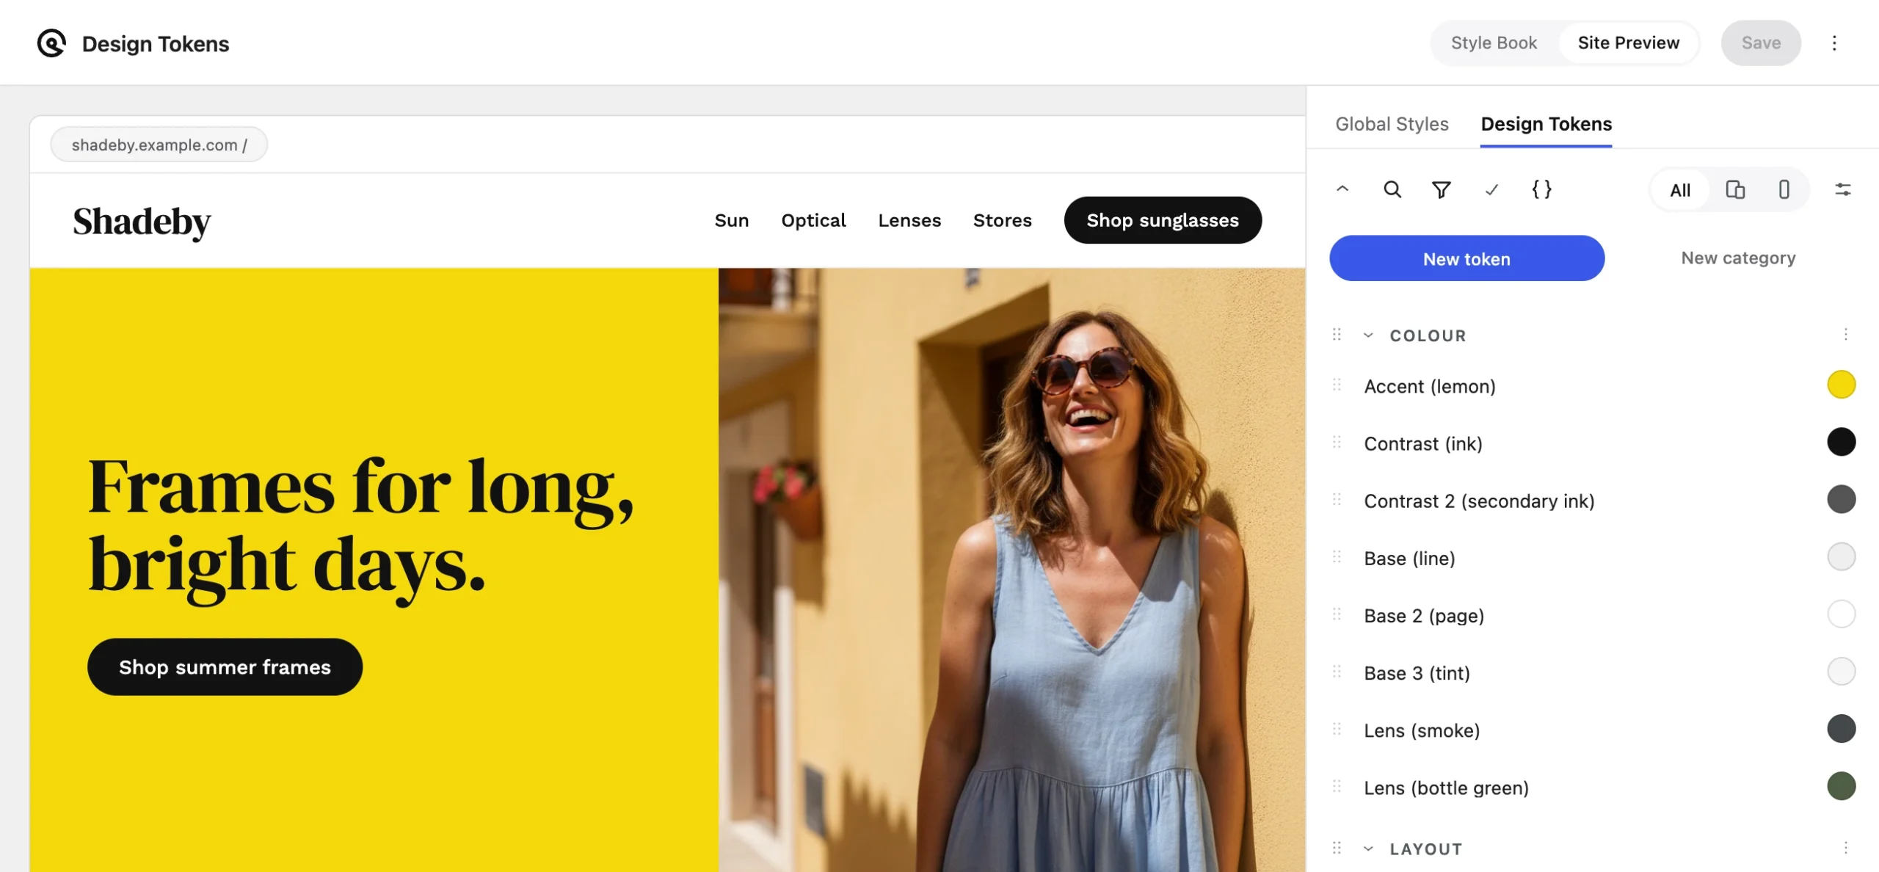Open the LAYOUT category three-dot menu
Screen dimensions: 1879x872
[1846, 848]
